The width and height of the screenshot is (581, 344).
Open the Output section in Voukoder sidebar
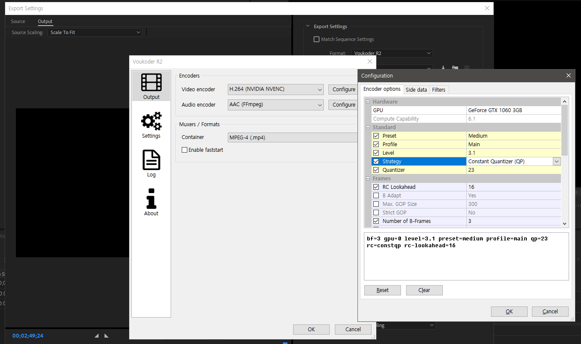[151, 86]
